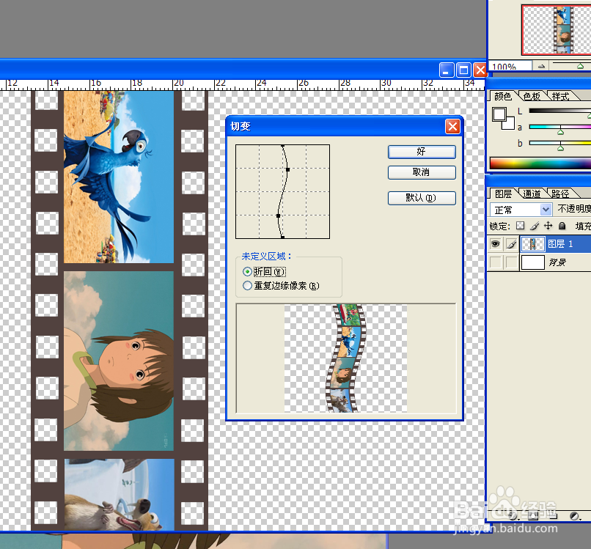The height and width of the screenshot is (549, 591).
Task: Click the 默认 (D) button
Action: point(422,198)
